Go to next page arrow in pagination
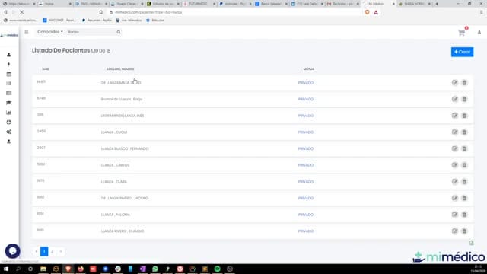 click(x=61, y=251)
